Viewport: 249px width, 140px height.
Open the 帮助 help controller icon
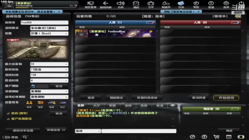click(10, 137)
